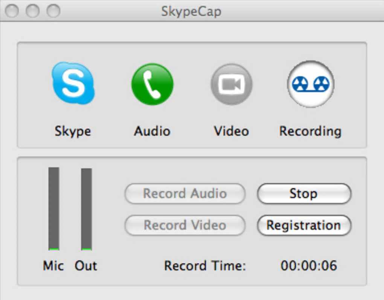
Task: Click the gray Video camera icon
Action: (x=231, y=84)
